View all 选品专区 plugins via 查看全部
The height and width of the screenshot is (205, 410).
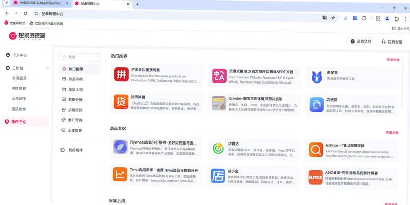(392, 133)
